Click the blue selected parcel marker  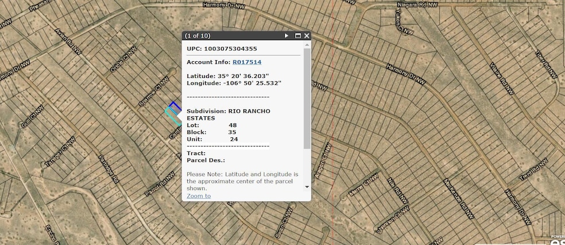coord(176,106)
